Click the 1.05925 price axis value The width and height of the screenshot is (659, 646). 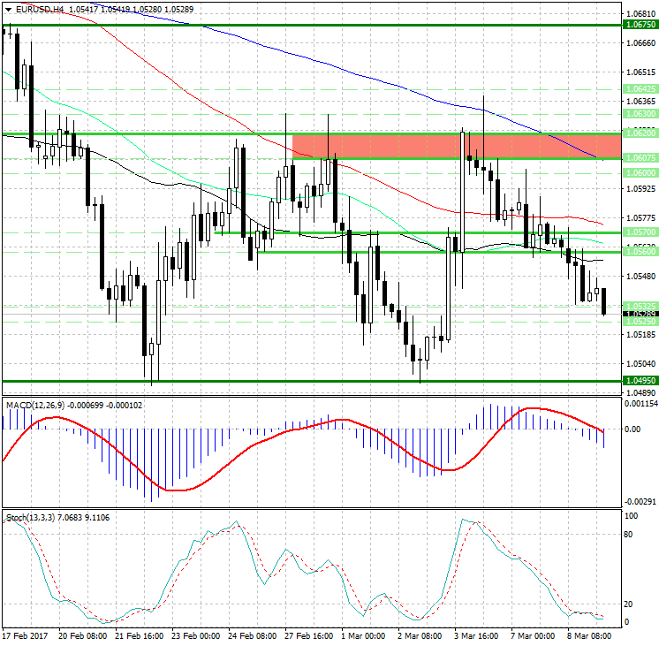pos(640,189)
